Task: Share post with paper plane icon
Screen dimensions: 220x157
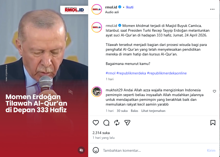Action: pos(127,123)
